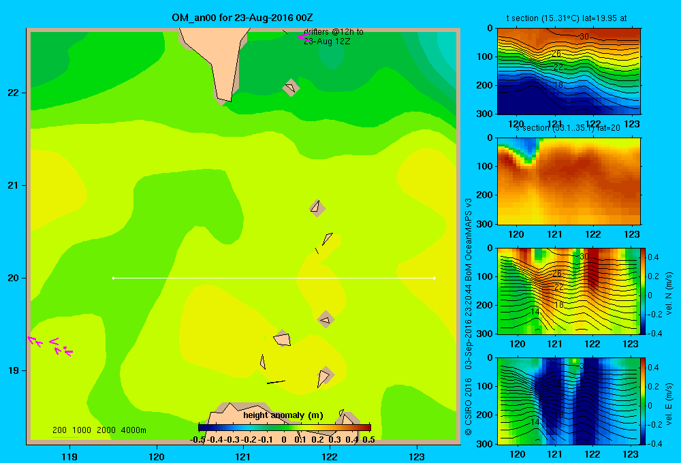Click the depth label '300' on the salinity section axis
681x463 pixels.
click(x=485, y=224)
